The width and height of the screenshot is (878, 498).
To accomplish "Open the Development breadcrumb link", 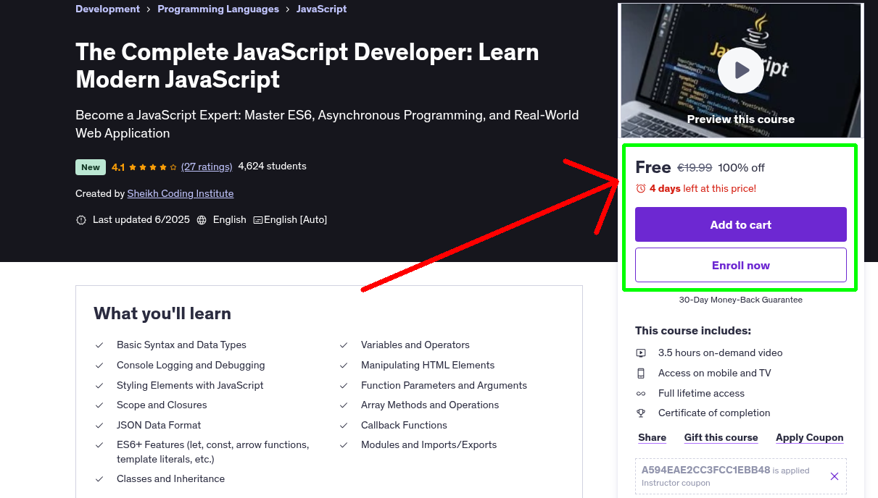I will pos(107,9).
